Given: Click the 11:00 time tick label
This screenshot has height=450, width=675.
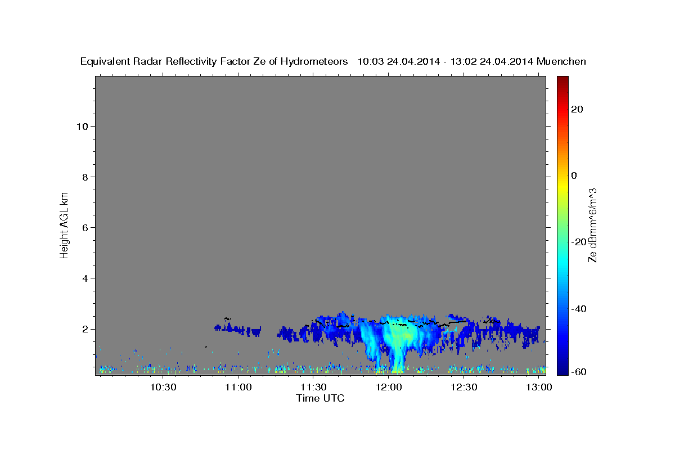Looking at the screenshot, I should [x=238, y=388].
